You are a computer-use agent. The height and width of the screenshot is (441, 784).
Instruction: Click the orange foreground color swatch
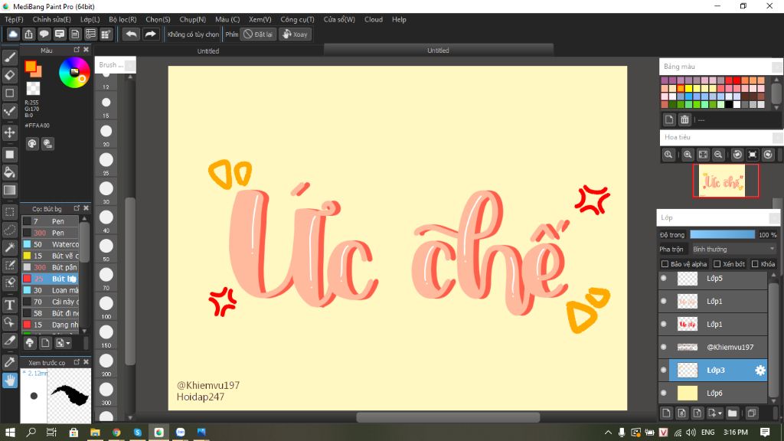[x=31, y=67]
